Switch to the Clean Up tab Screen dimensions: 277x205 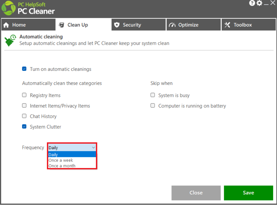coord(83,25)
